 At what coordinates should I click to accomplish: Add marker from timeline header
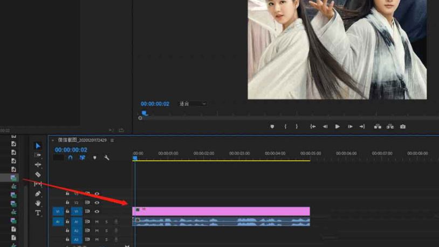click(94, 158)
